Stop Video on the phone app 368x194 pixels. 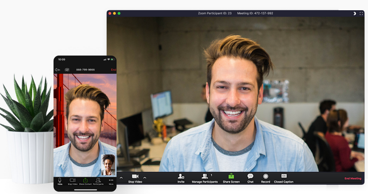coord(72,181)
